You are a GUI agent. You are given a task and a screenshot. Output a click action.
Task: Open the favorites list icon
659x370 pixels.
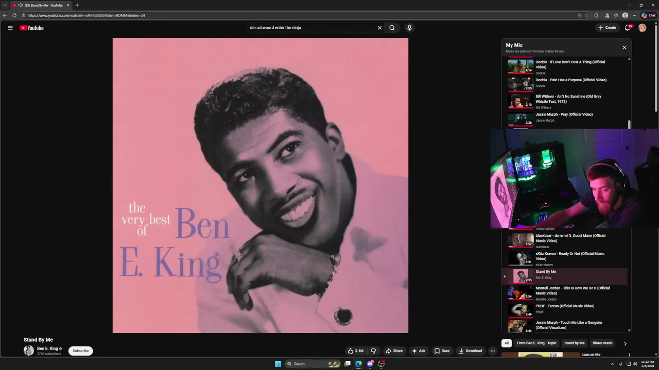tap(616, 15)
